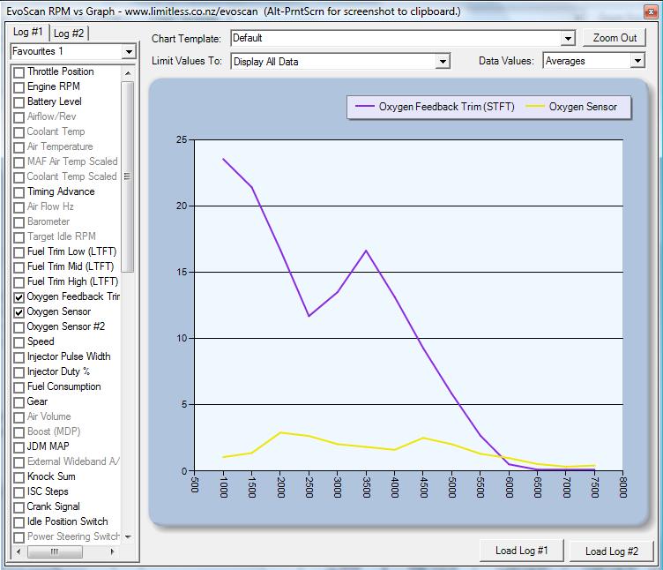Click the 3500 RPM axis label
This screenshot has width=663, height=570.
pyautogui.click(x=366, y=487)
